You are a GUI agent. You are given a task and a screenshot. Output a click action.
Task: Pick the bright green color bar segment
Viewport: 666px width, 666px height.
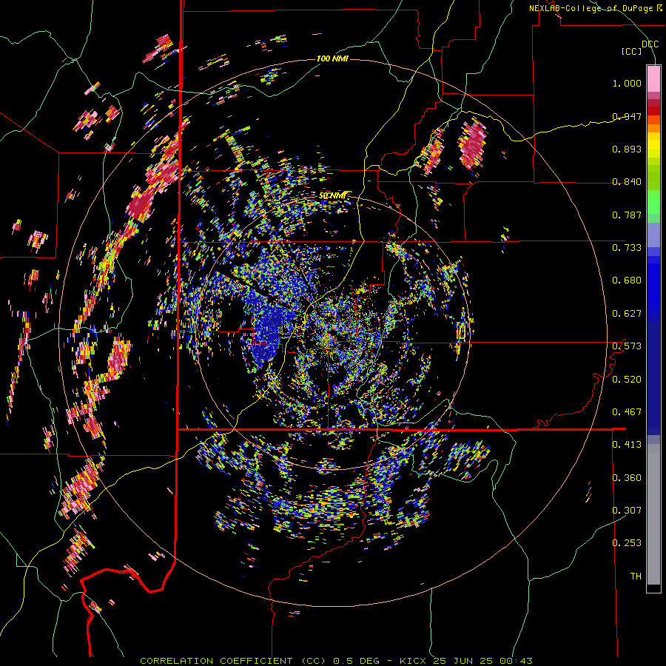653,202
